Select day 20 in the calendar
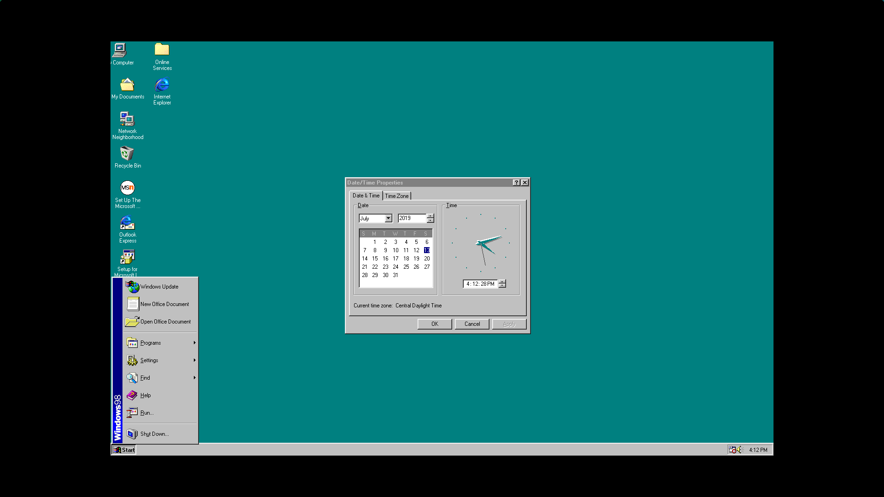Image resolution: width=884 pixels, height=497 pixels. tap(427, 259)
